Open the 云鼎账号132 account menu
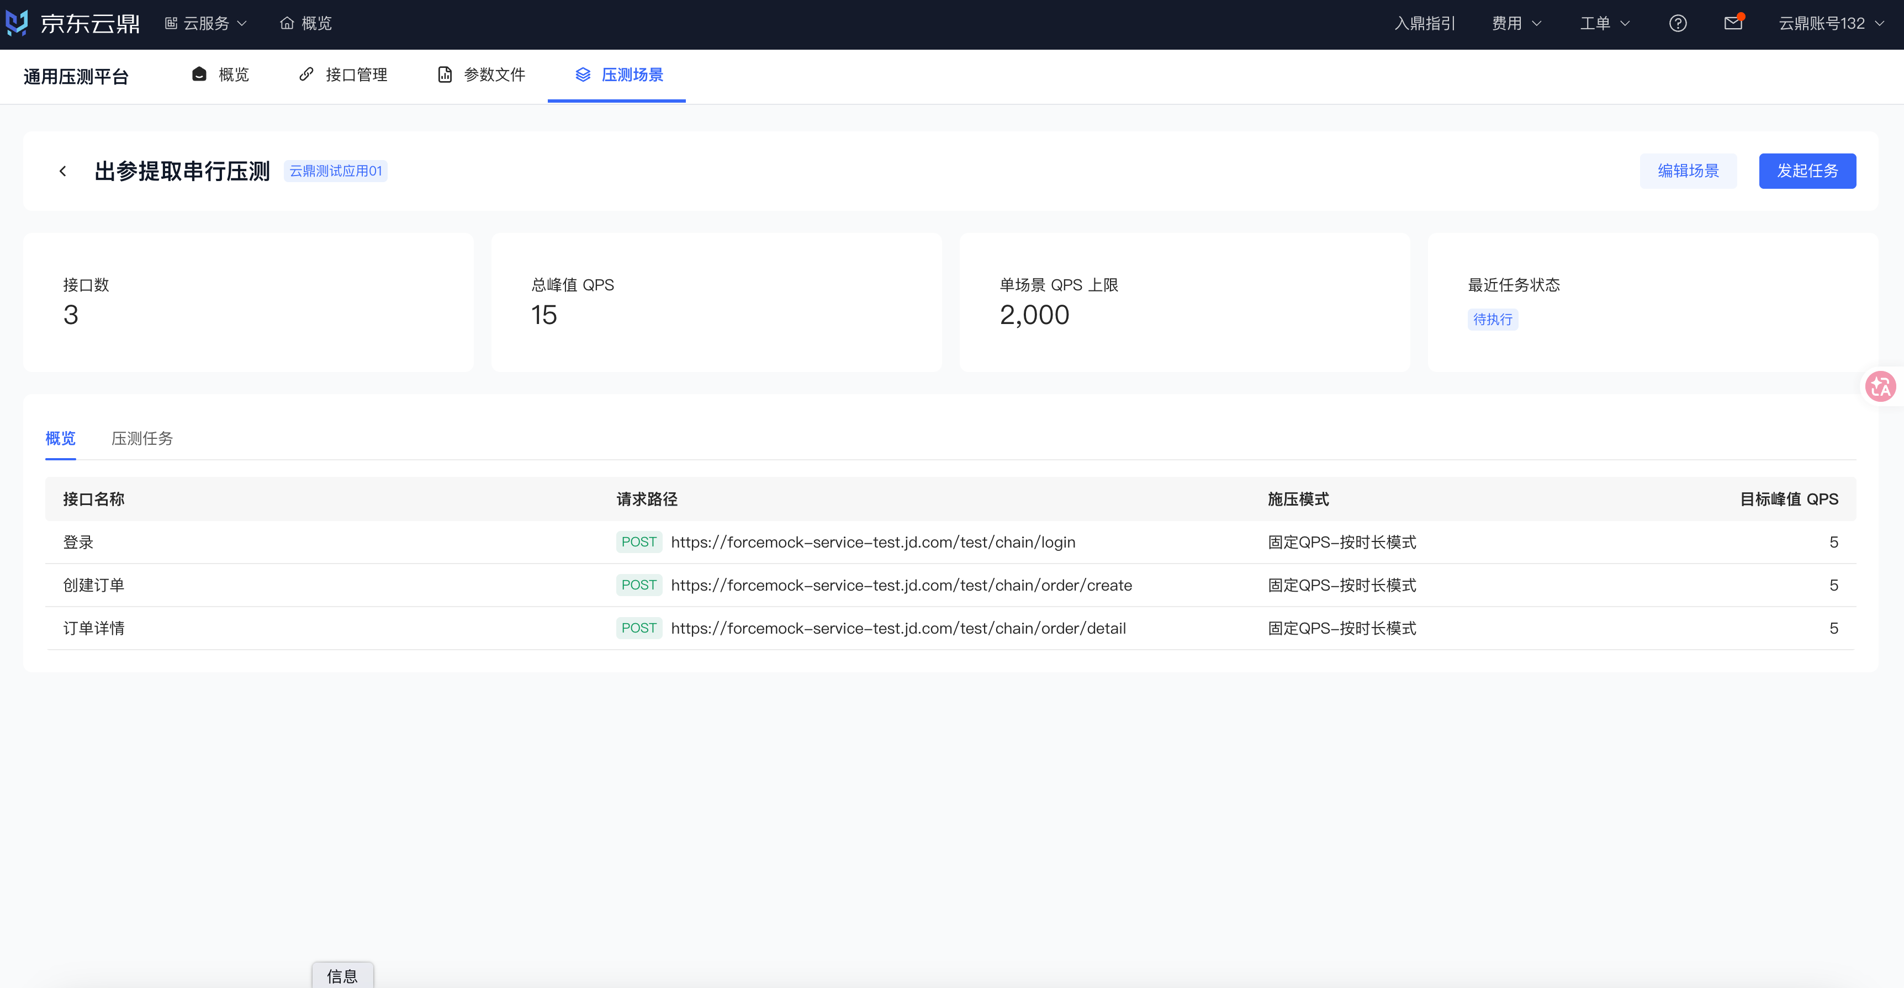 click(1831, 24)
